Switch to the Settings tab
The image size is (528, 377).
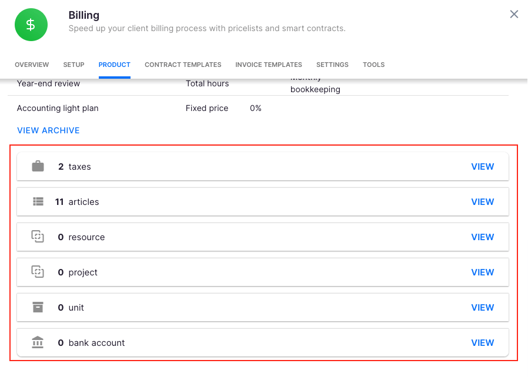click(x=332, y=65)
